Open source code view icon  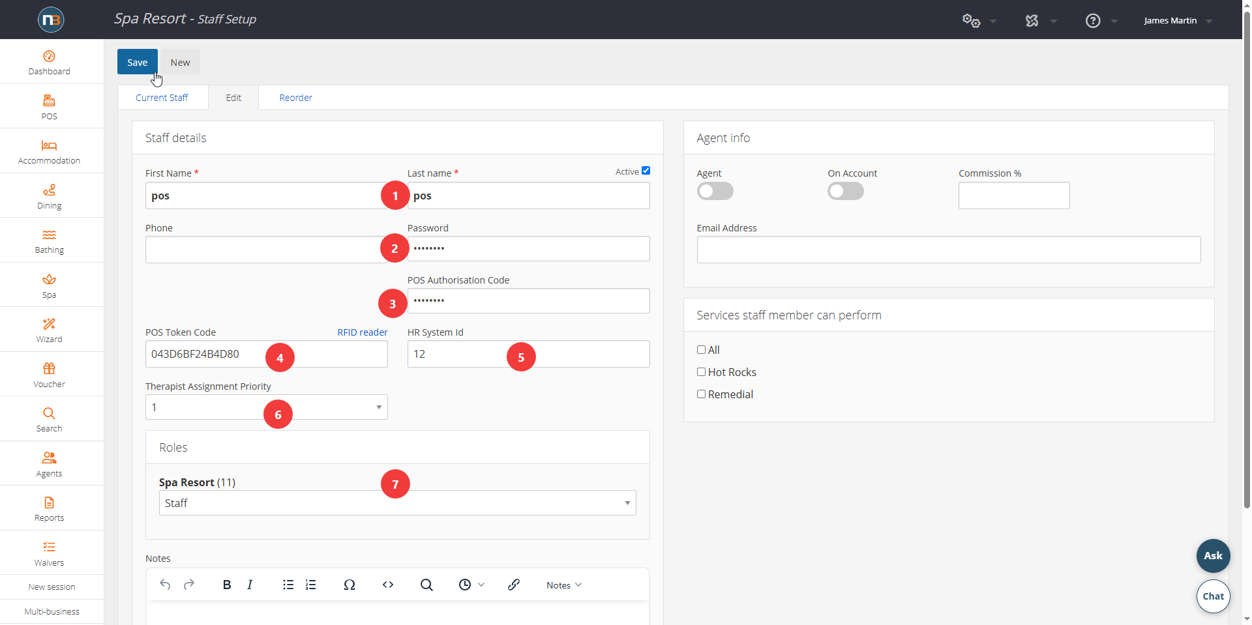click(x=388, y=585)
